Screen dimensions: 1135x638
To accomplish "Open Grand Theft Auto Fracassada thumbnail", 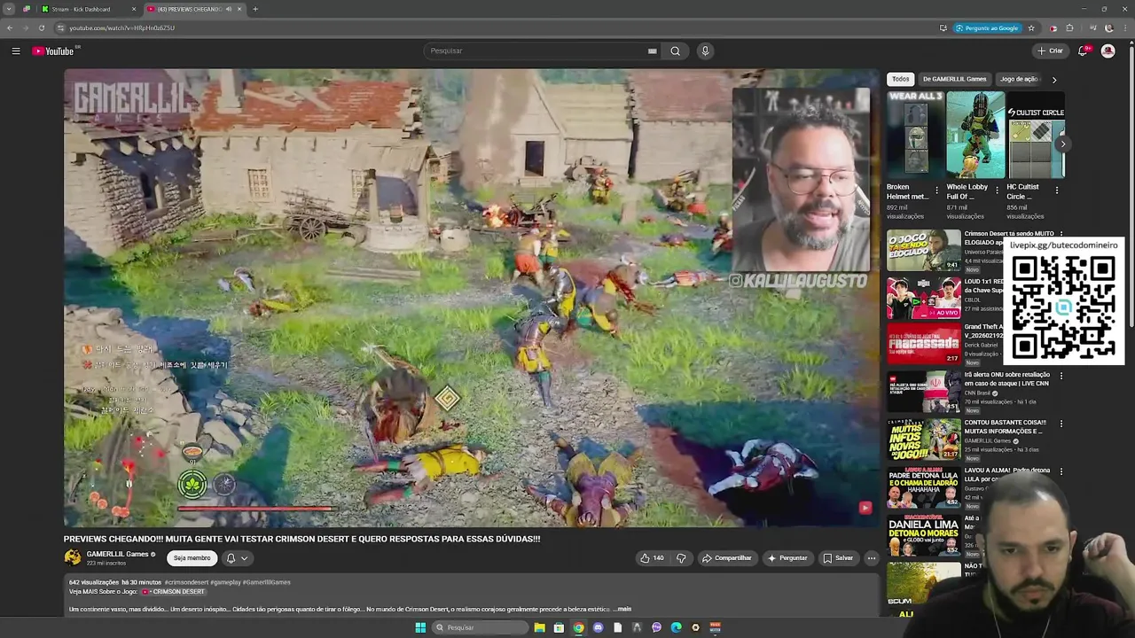I will 924,345.
